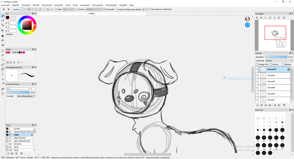Select the Hand pan tool
Viewport: 294px width, 159px height.
[2, 94]
